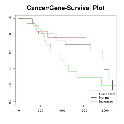Click the 1500 x-axis tick label
The image size is (124, 124).
click(x=84, y=111)
